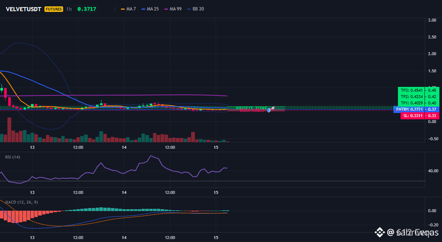Click the 1.50 price axis label
Viewport: 442px width, 242px height.
point(432,71)
